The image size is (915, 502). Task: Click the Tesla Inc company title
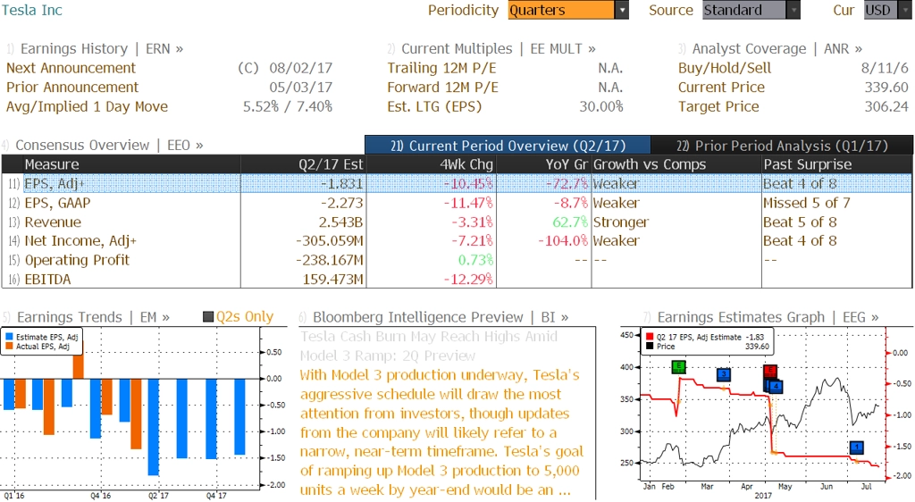point(32,10)
